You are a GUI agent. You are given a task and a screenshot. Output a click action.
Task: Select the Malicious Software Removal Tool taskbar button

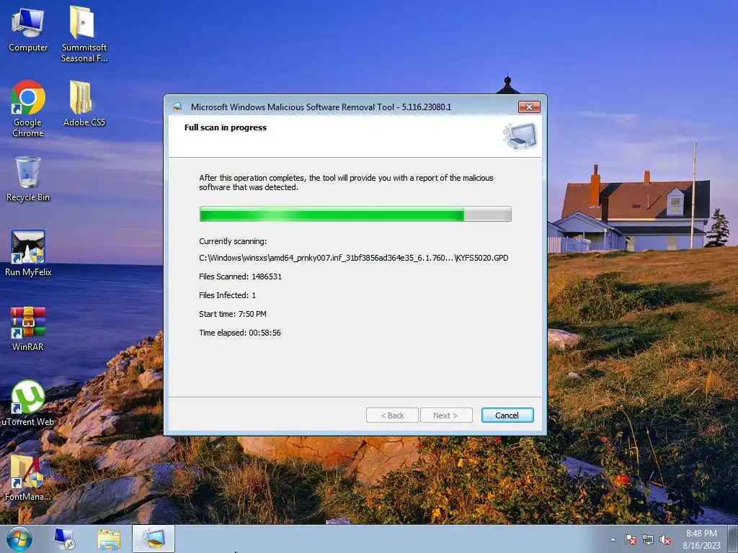[x=154, y=539]
